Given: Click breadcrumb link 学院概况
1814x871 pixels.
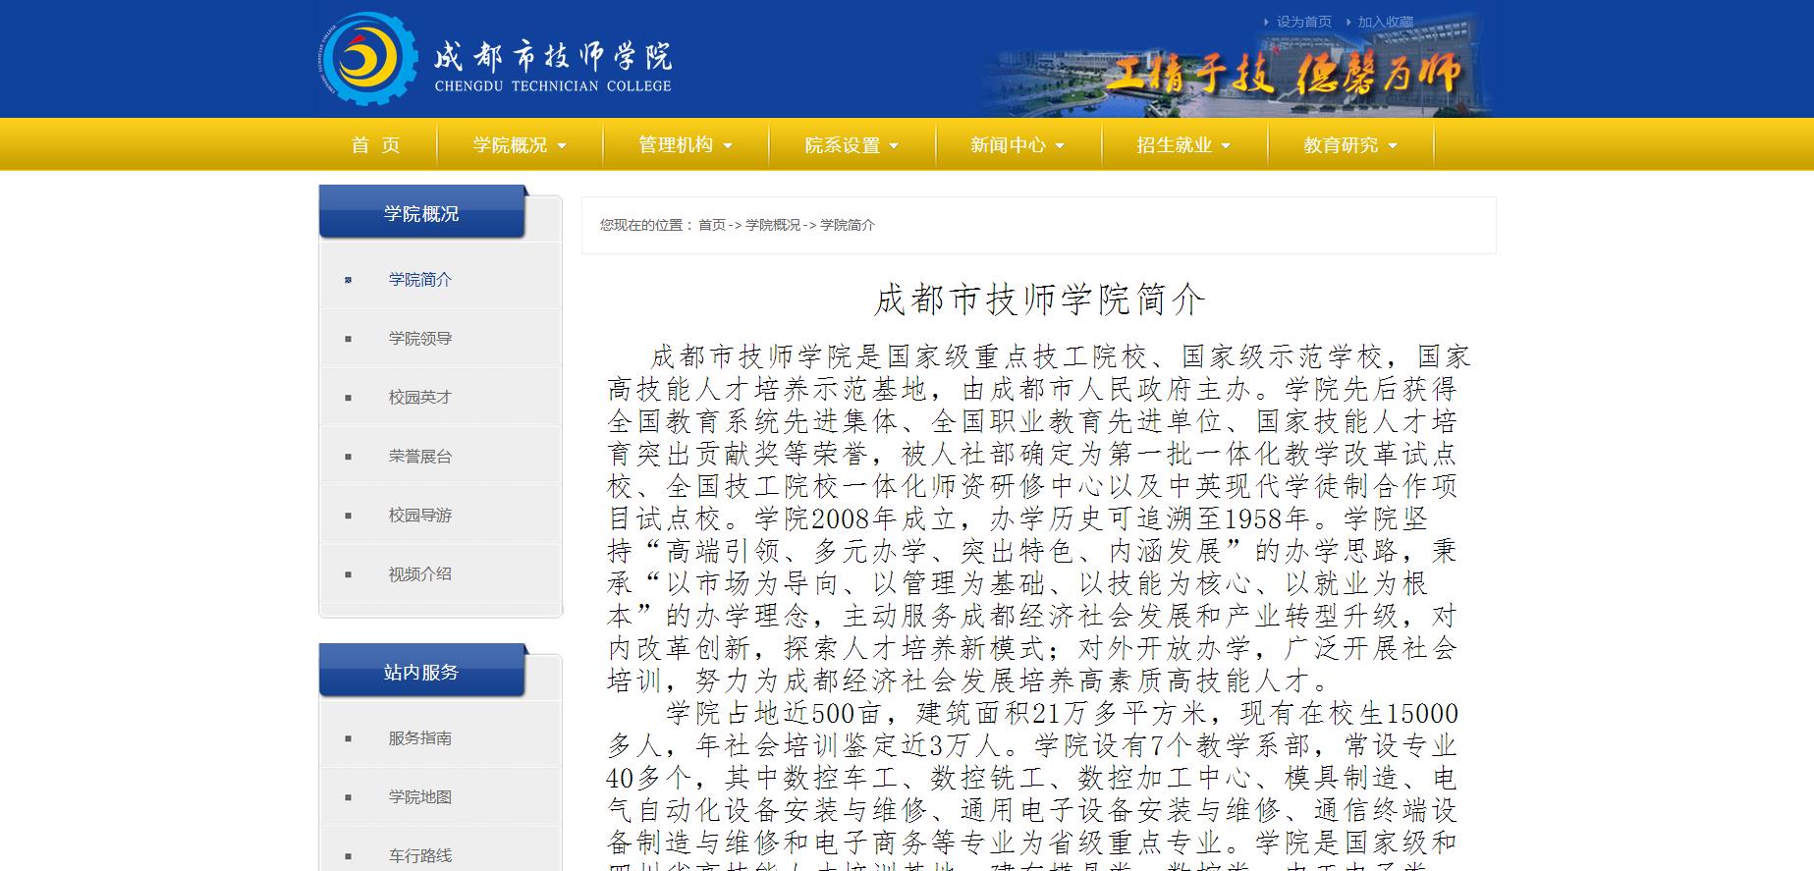Looking at the screenshot, I should pyautogui.click(x=773, y=225).
